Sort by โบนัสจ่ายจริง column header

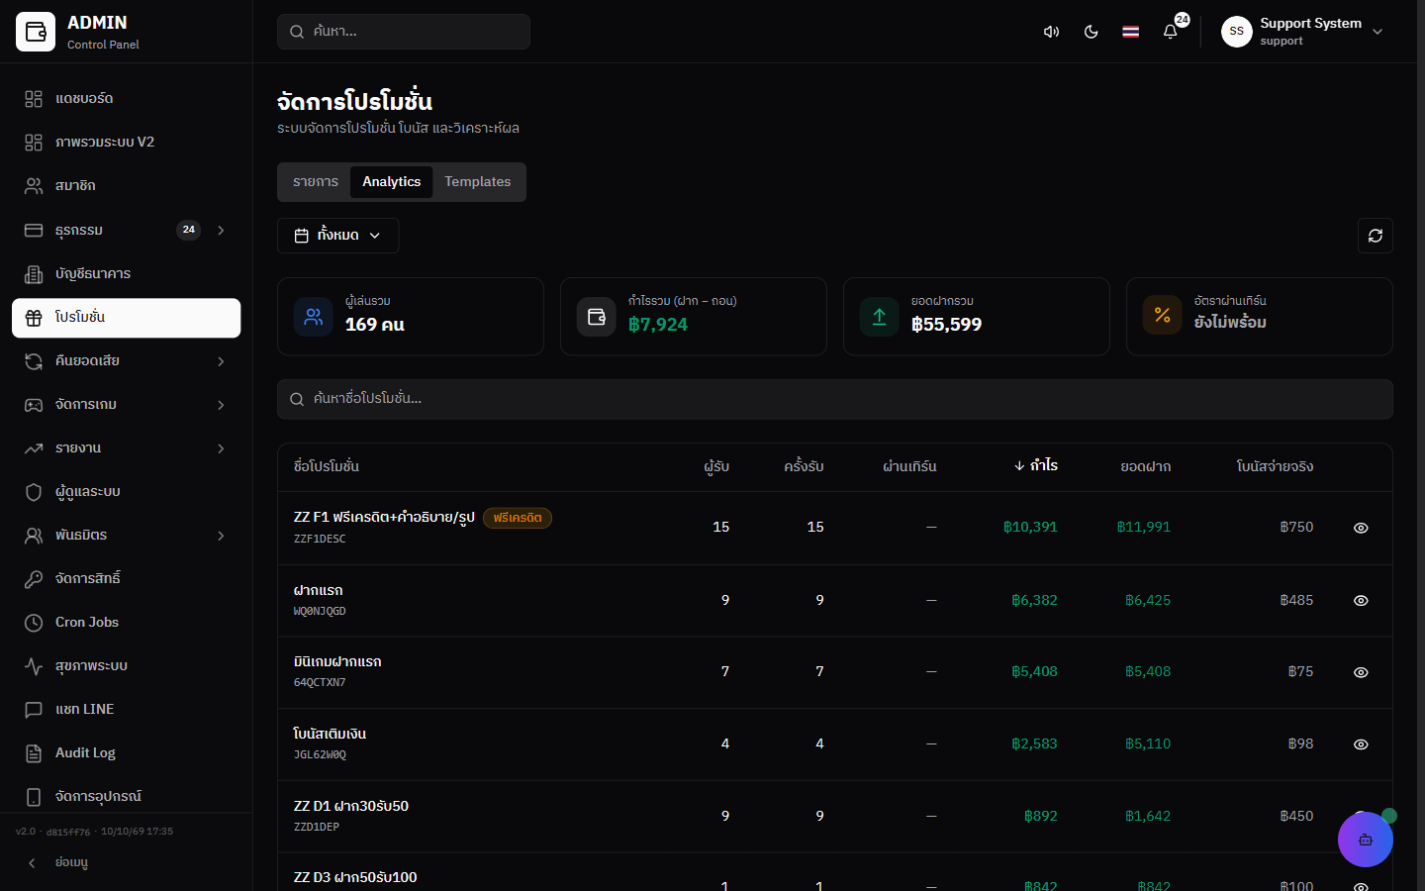(x=1275, y=466)
